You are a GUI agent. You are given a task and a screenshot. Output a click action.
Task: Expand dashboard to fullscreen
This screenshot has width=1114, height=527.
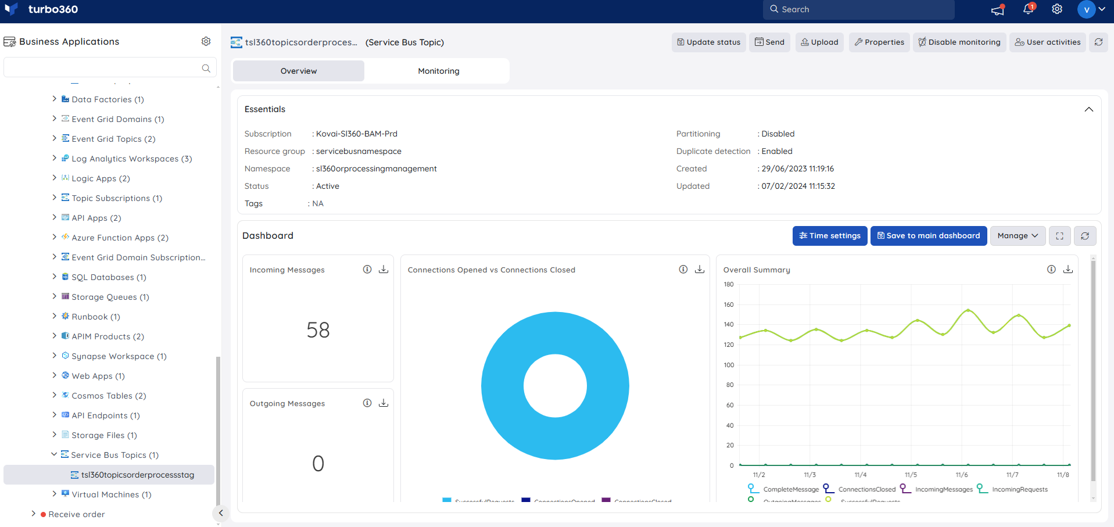tap(1060, 236)
